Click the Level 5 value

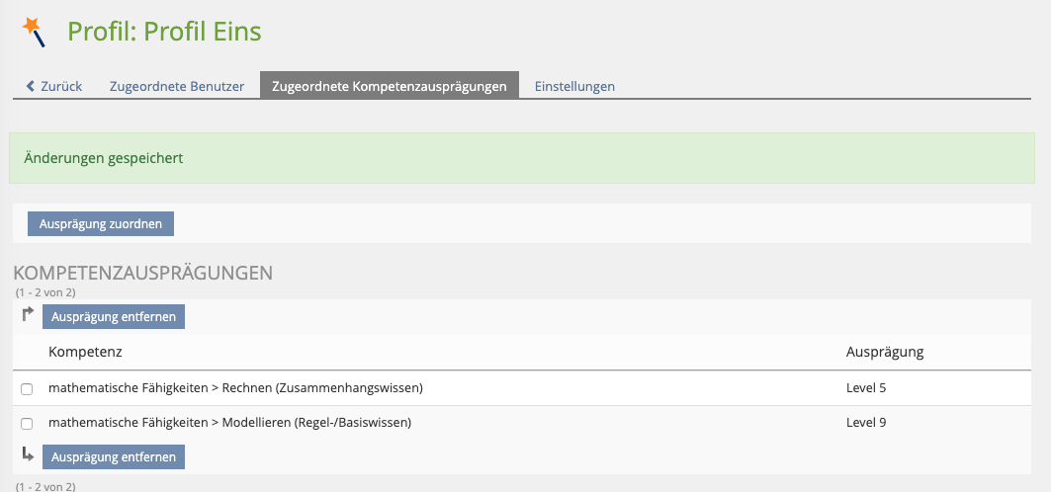tap(866, 388)
